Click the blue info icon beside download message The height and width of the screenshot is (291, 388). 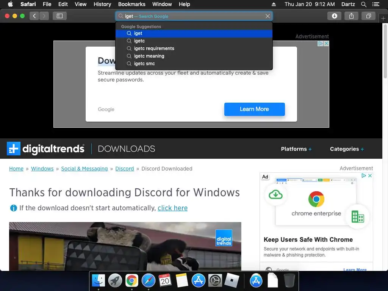(13, 208)
